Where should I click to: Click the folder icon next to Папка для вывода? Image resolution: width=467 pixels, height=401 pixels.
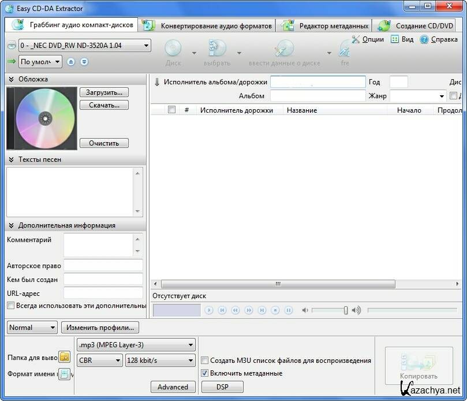[64, 357]
